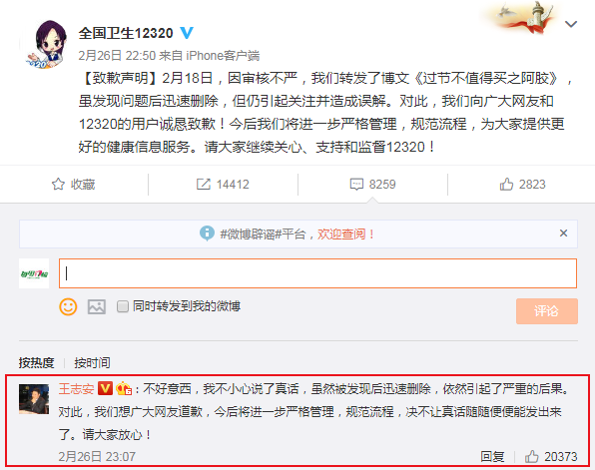Click the orange 评论 submit button

click(x=547, y=311)
